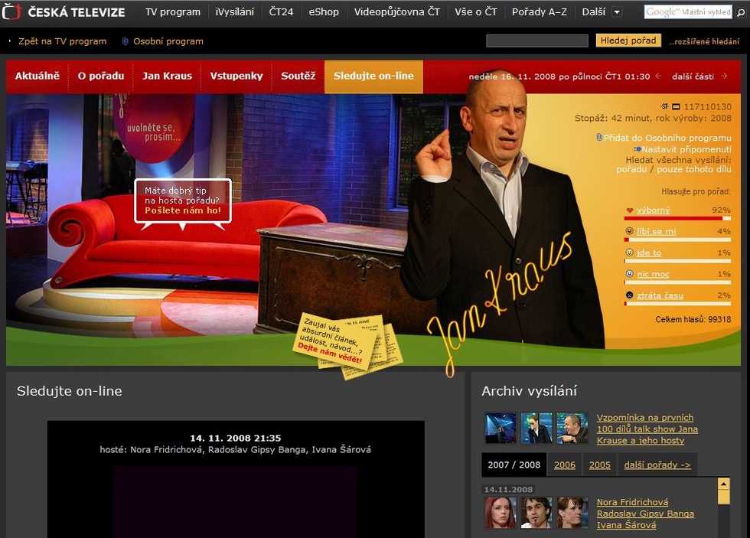
Task: Select the Vstupenky tab
Action: click(x=236, y=76)
